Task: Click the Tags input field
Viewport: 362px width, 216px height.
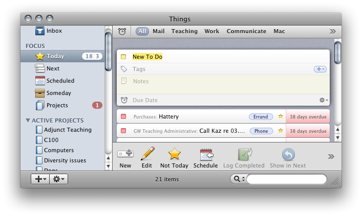Action: (222, 69)
